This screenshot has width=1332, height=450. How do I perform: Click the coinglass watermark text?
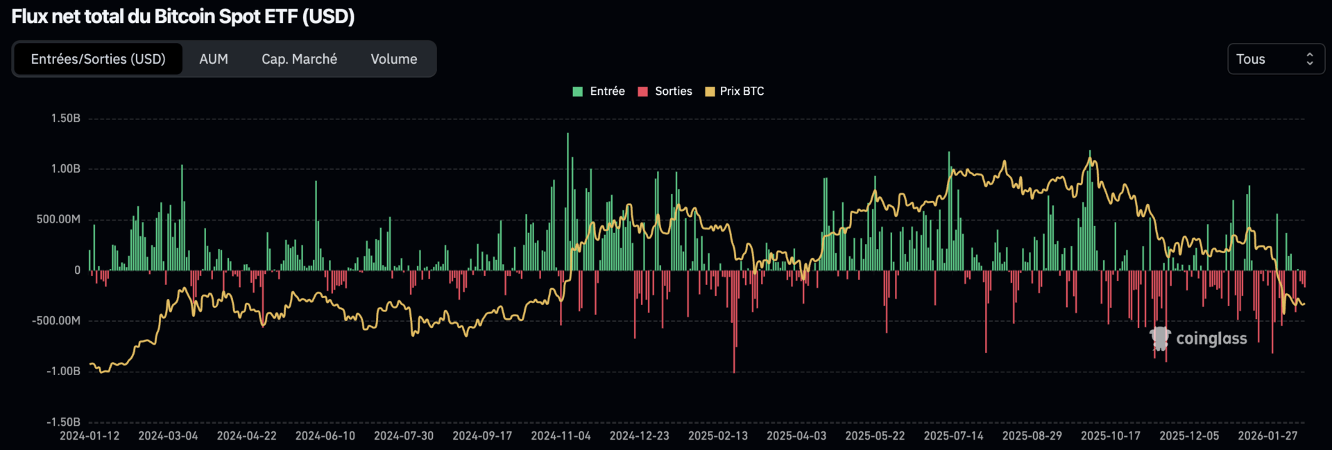click(1211, 338)
